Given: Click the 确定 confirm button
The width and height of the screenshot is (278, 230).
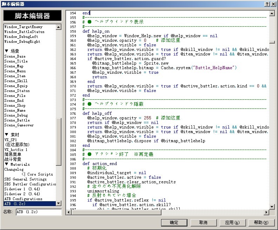Looking at the screenshot, I should point(174,223).
